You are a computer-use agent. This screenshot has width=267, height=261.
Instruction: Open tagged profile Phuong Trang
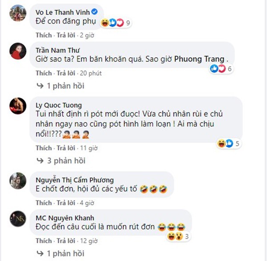(x=199, y=59)
